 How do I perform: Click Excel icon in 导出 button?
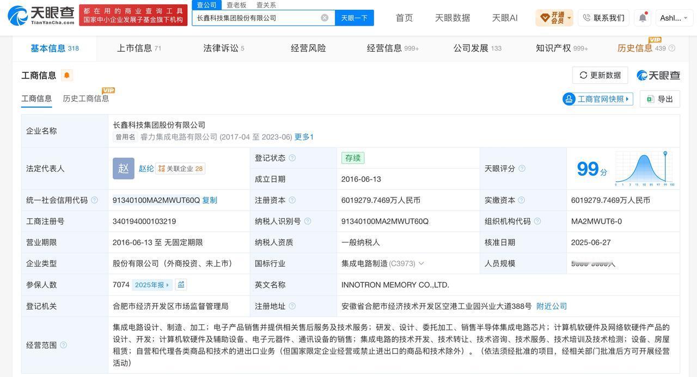click(x=650, y=99)
